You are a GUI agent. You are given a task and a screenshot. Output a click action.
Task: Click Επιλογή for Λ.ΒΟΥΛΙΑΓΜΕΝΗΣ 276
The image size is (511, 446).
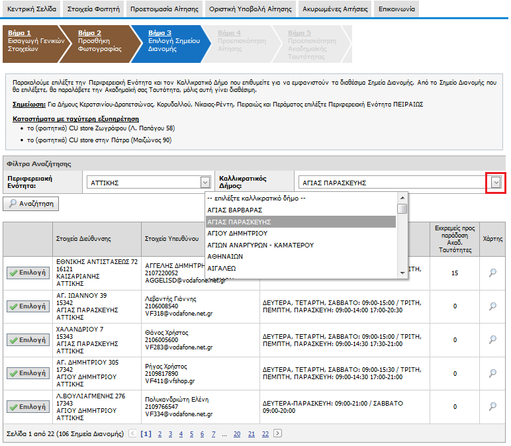tap(28, 407)
